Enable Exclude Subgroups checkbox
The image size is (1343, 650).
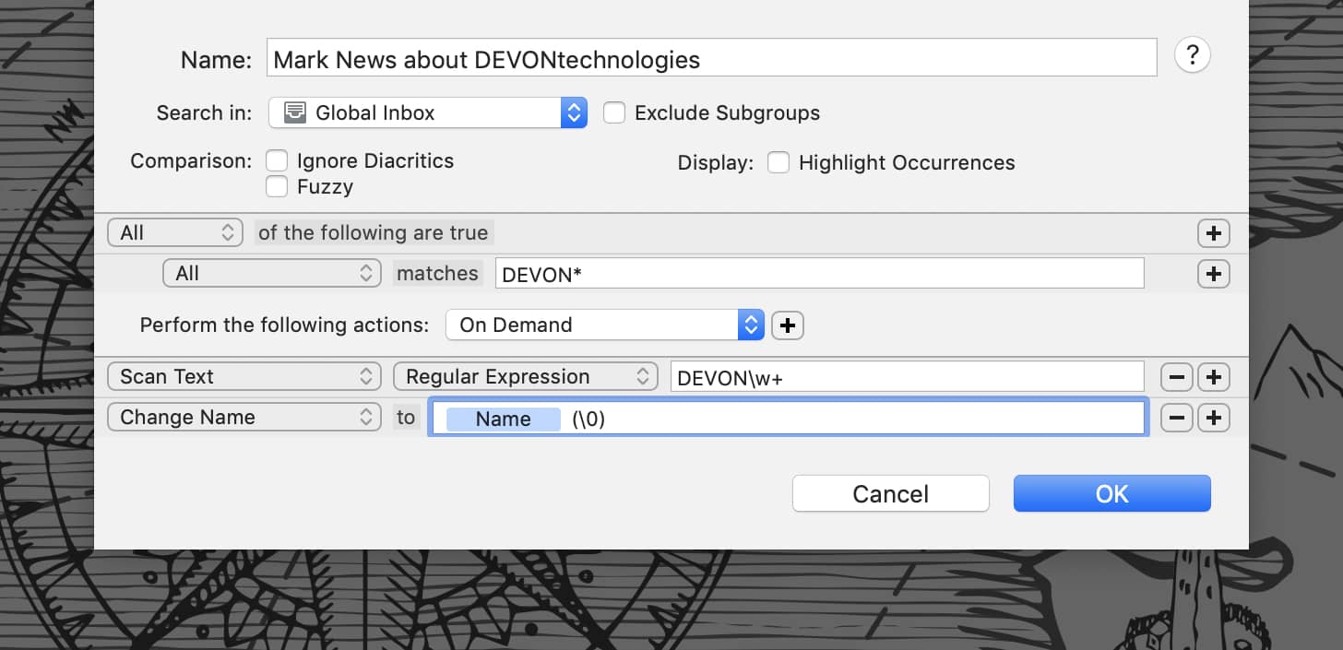click(x=614, y=112)
